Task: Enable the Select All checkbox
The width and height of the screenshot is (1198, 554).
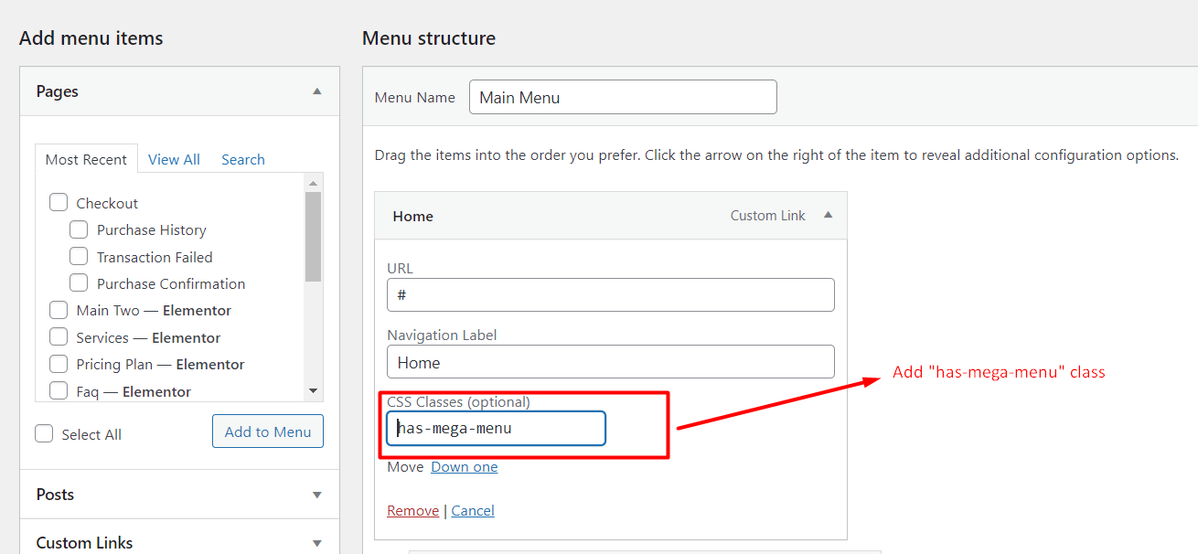Action: click(x=44, y=434)
